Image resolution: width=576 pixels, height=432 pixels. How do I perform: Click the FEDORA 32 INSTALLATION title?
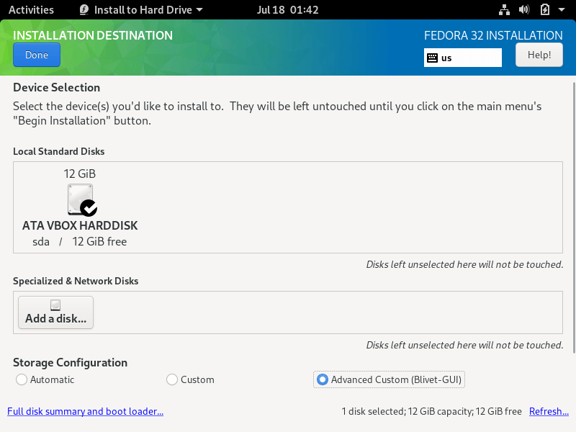coord(493,35)
